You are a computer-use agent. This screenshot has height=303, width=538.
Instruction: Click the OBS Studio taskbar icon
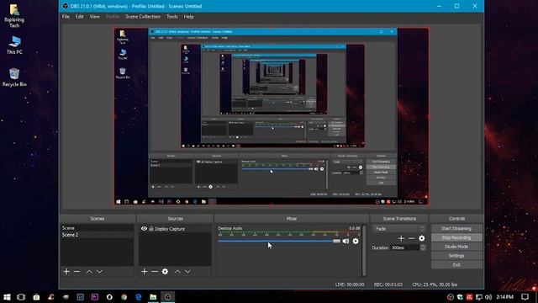(x=168, y=297)
